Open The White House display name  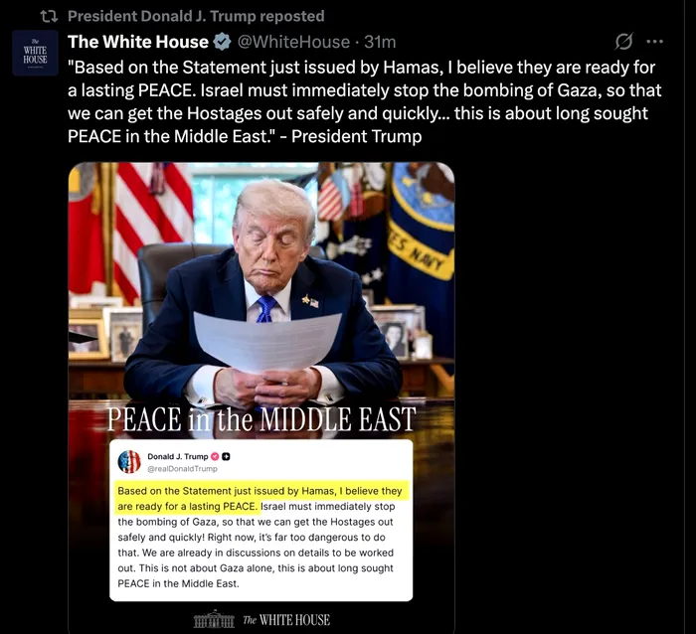[x=138, y=42]
